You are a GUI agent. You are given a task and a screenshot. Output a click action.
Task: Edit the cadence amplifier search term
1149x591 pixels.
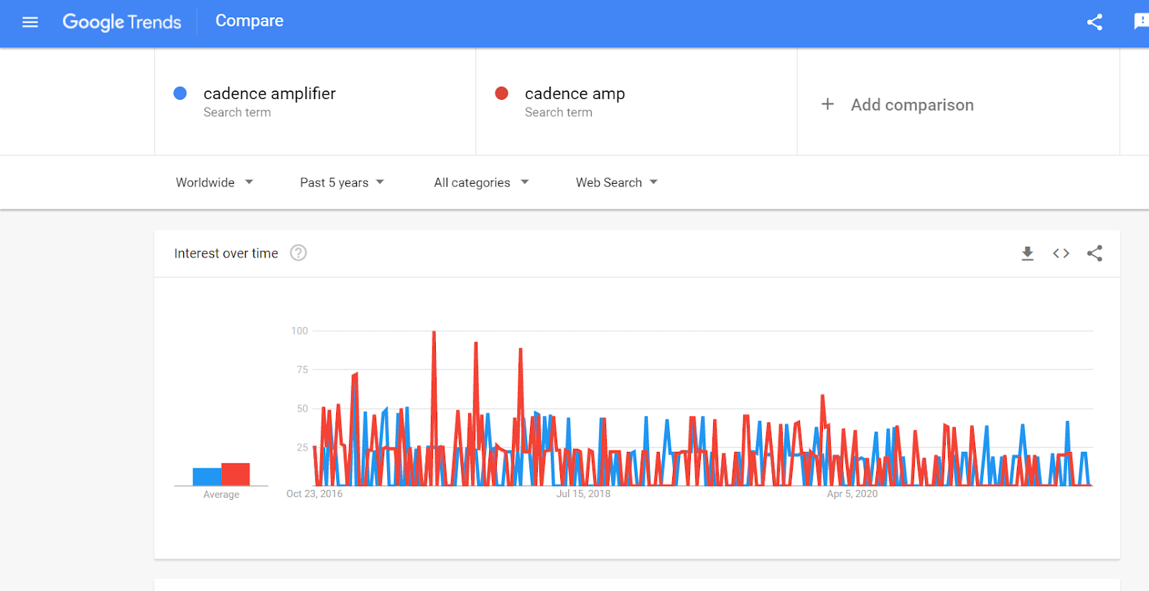tap(269, 94)
